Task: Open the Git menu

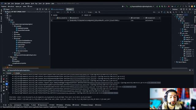Action: [43, 3]
